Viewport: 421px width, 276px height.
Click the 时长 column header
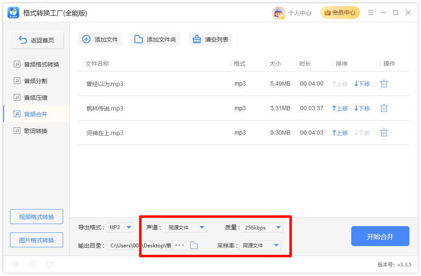click(x=305, y=64)
